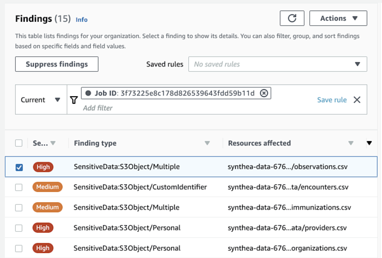
Task: Open the Info link beside Findings
Action: [82, 20]
